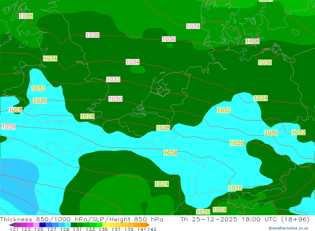Click the 'Th 25-12-2025 18:00 UTC (18+96)' timestamp
This screenshot has height=231, width=315.
pyautogui.click(x=245, y=219)
